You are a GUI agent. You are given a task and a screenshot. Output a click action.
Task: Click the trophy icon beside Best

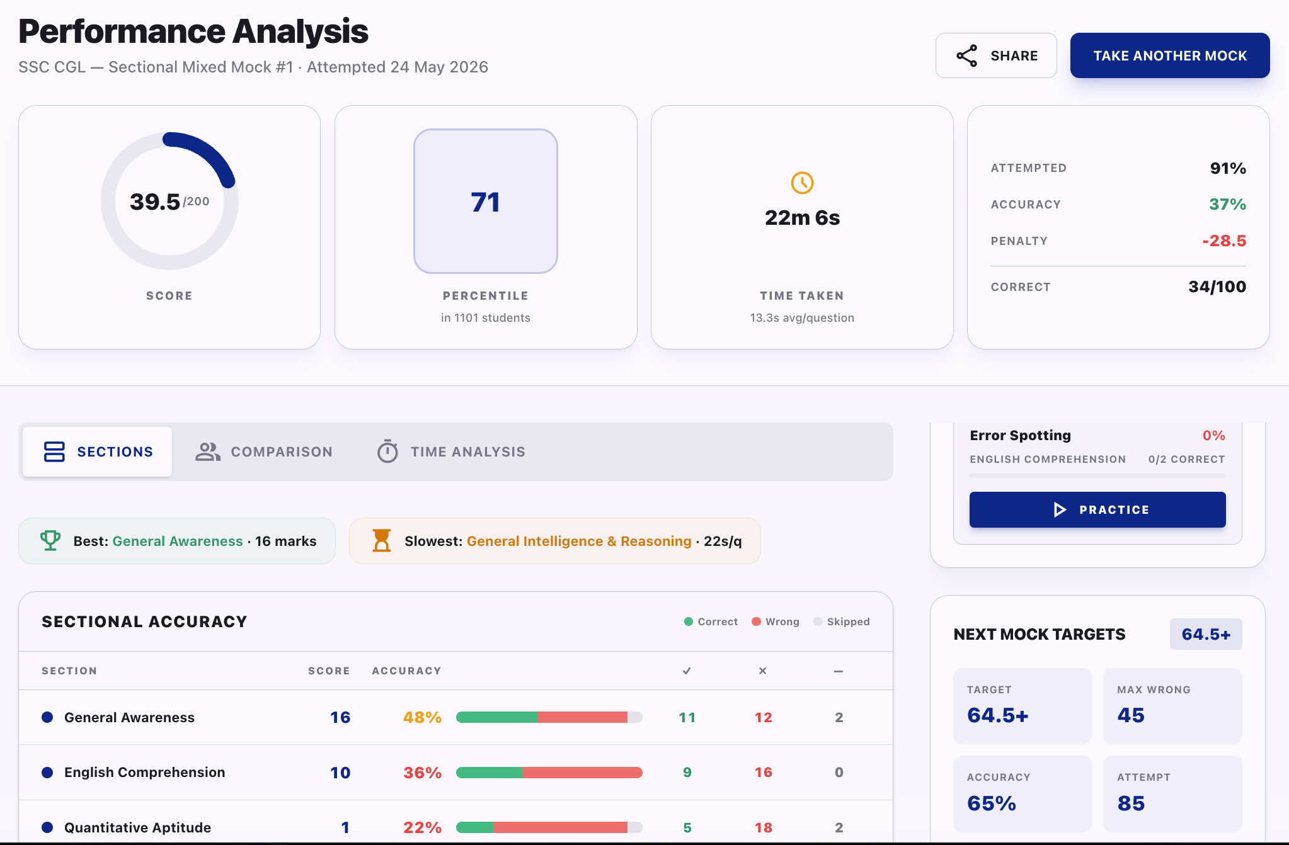tap(50, 540)
